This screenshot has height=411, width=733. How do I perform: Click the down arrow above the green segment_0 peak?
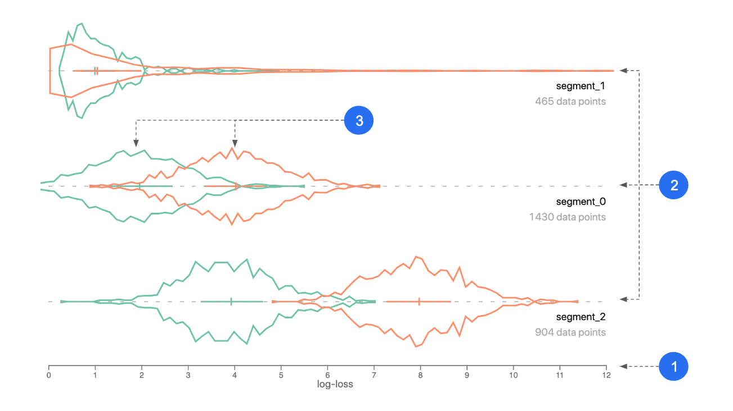pyautogui.click(x=136, y=144)
